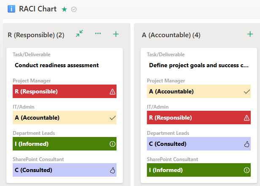Click the info icon on SharePoint Consultant Informed

pyautogui.click(x=246, y=170)
